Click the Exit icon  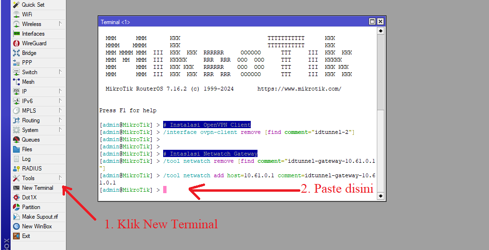pyautogui.click(x=16, y=236)
